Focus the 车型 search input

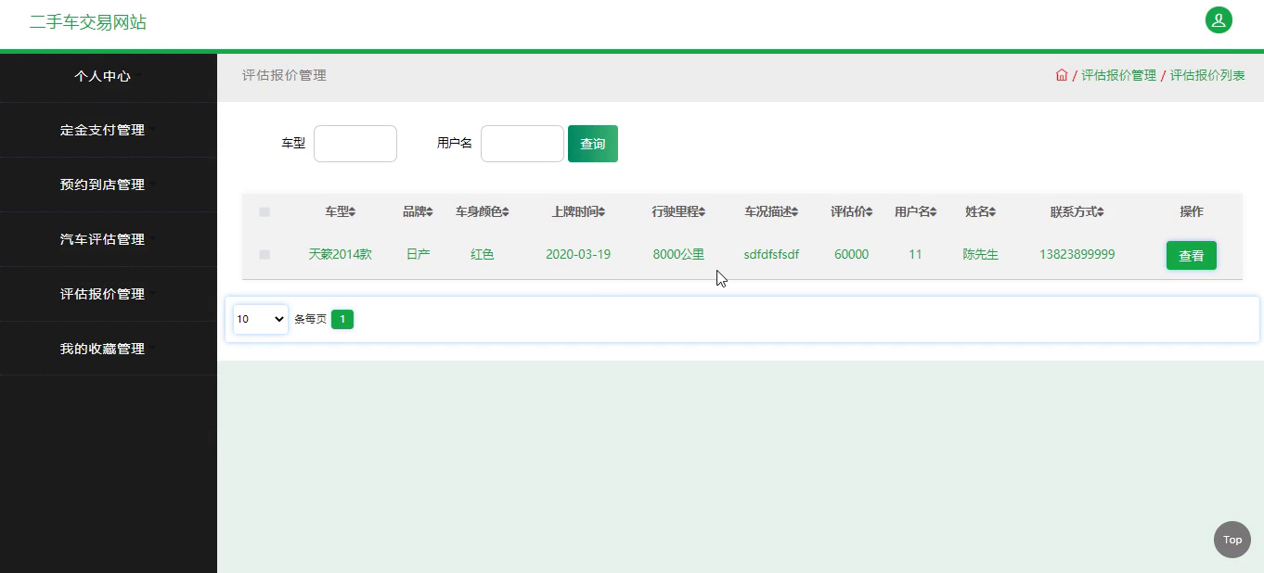click(355, 144)
